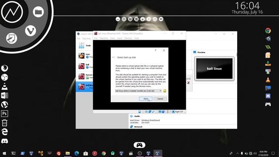The image size is (279, 157).
Task: Click the first VM status bar indicator icon
Action: (x=139, y=112)
